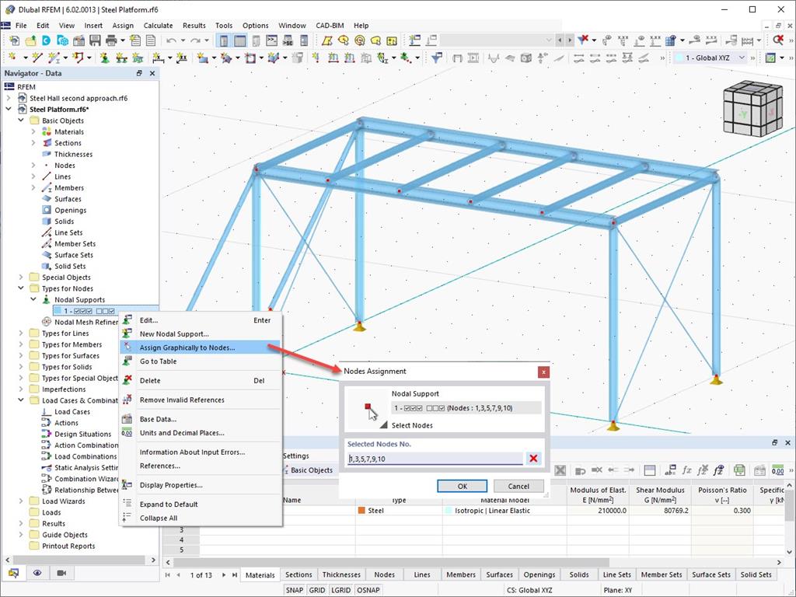Close the Nodes Assignment dialog
Image resolution: width=796 pixels, height=597 pixels.
point(543,372)
